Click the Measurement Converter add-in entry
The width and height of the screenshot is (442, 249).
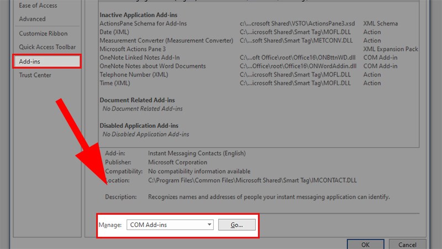[x=166, y=41]
